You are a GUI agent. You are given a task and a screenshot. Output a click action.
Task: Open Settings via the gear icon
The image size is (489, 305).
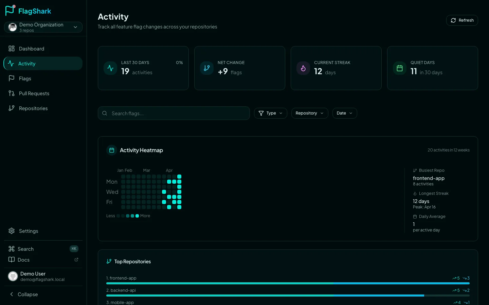point(12,231)
